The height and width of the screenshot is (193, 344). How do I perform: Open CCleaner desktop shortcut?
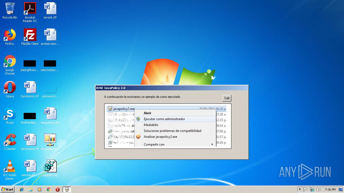tap(10, 142)
